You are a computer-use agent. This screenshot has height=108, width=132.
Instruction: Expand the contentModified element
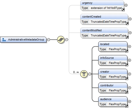coord(130,33)
